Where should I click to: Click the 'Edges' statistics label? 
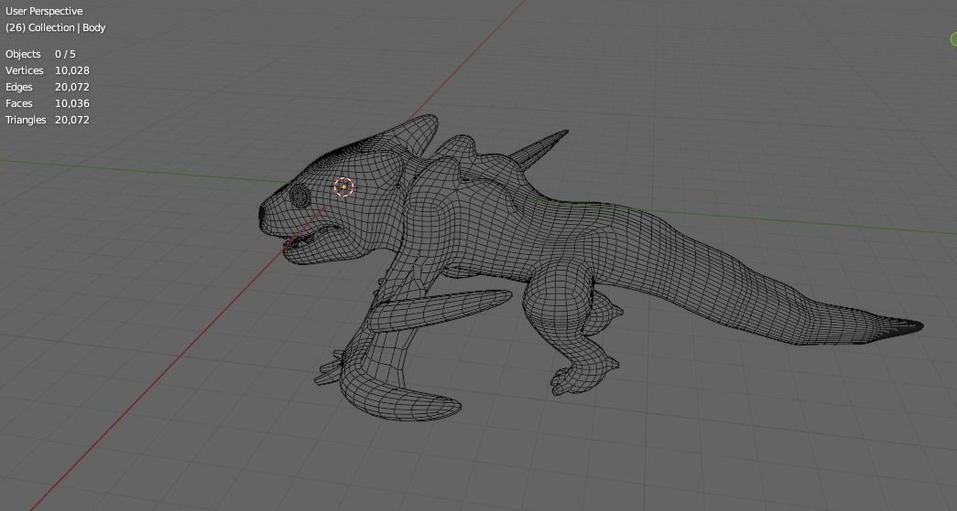(x=19, y=87)
